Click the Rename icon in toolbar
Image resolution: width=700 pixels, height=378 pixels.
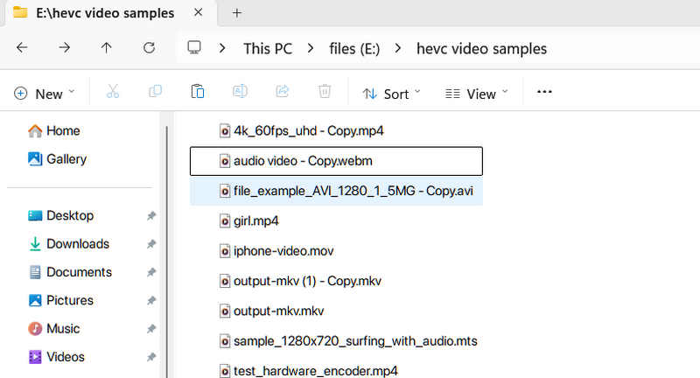(240, 92)
